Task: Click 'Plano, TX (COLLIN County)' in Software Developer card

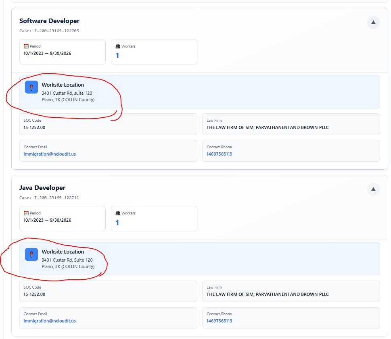Action: click(68, 100)
